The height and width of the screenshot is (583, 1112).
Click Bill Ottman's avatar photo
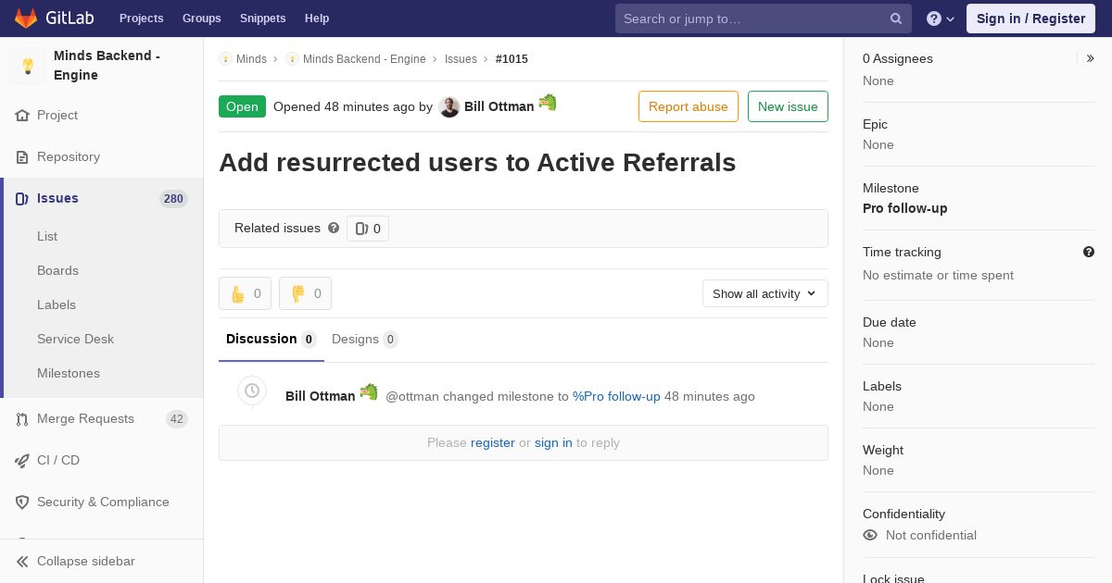pyautogui.click(x=449, y=107)
